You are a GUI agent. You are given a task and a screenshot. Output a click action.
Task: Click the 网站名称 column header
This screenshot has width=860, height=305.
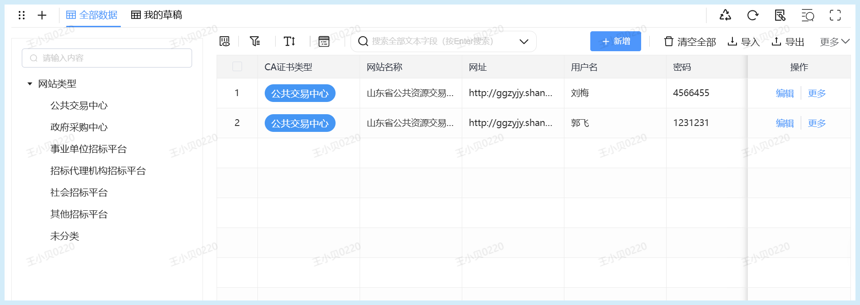click(411, 67)
